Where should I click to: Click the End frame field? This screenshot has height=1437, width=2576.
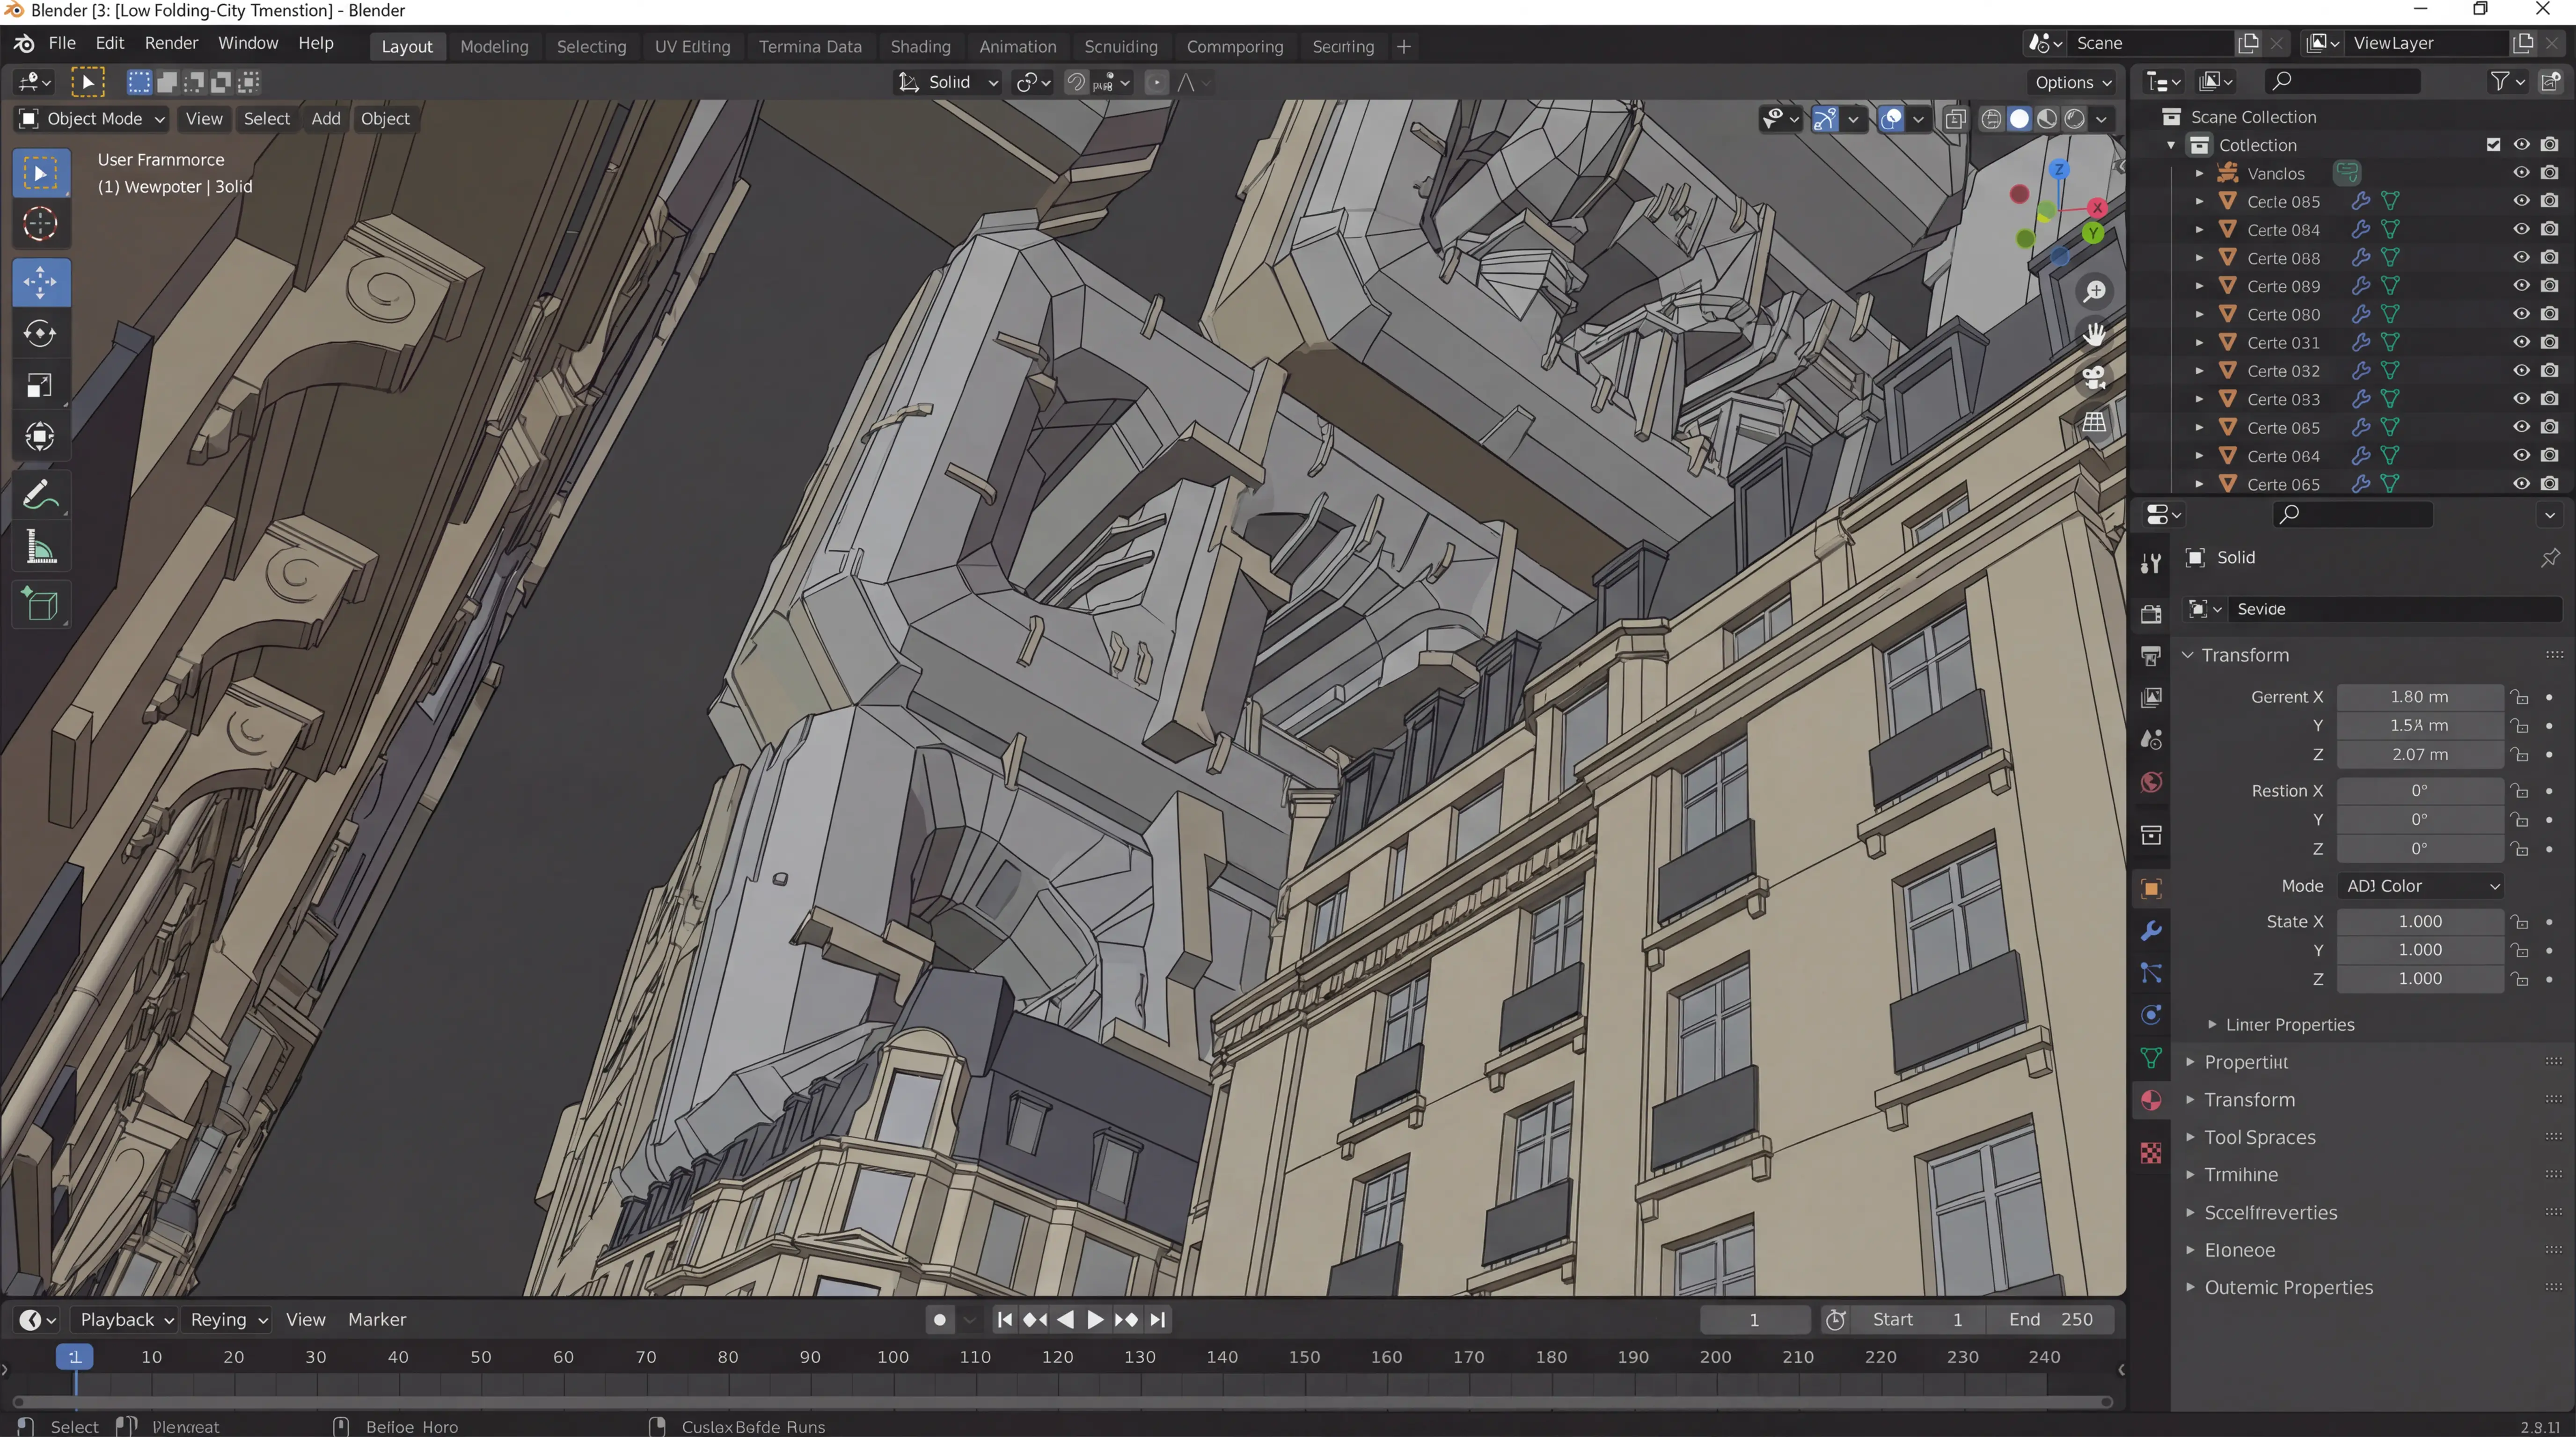click(2050, 1319)
